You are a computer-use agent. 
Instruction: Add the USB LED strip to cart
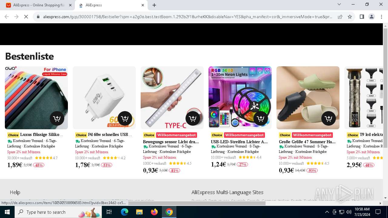click(260, 118)
